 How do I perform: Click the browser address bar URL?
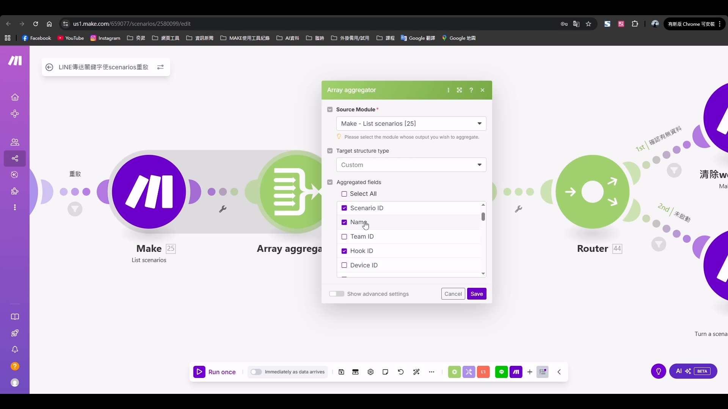pyautogui.click(x=132, y=24)
